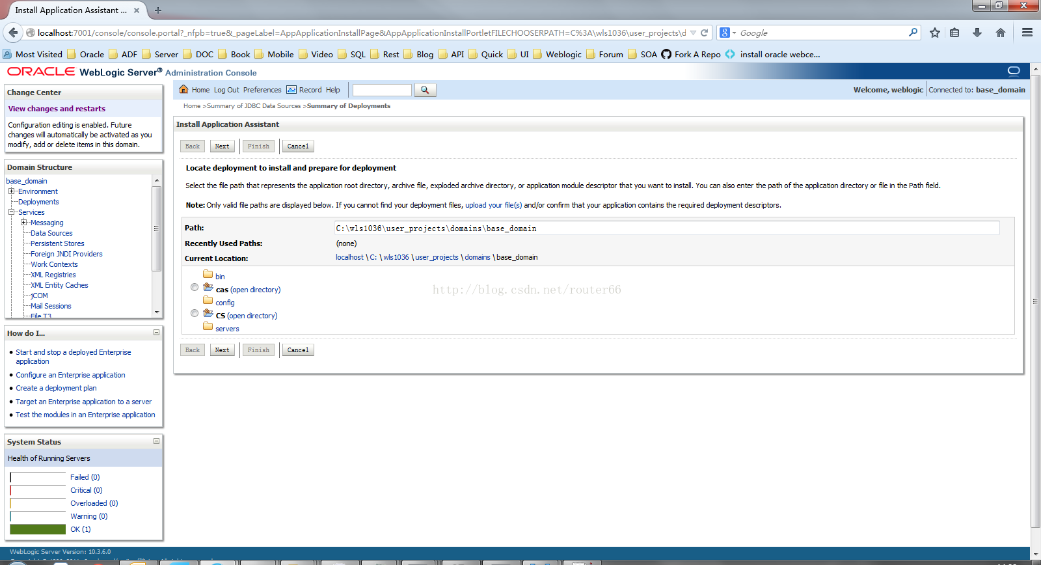Viewport: 1041px width, 565px height.
Task: Open Deployments in Domain Structure
Action: click(x=38, y=202)
